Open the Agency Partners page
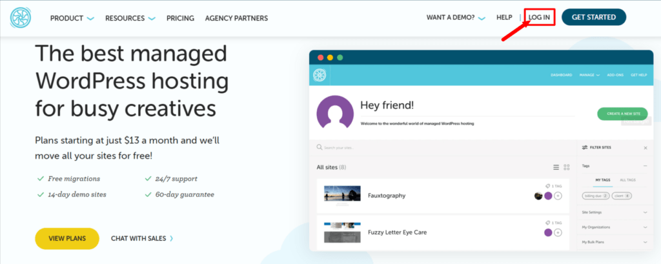Image resolution: width=661 pixels, height=264 pixels. pos(236,18)
